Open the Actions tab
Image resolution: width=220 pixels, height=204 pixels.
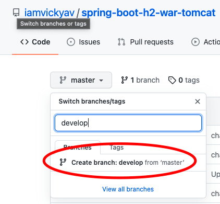point(205,42)
